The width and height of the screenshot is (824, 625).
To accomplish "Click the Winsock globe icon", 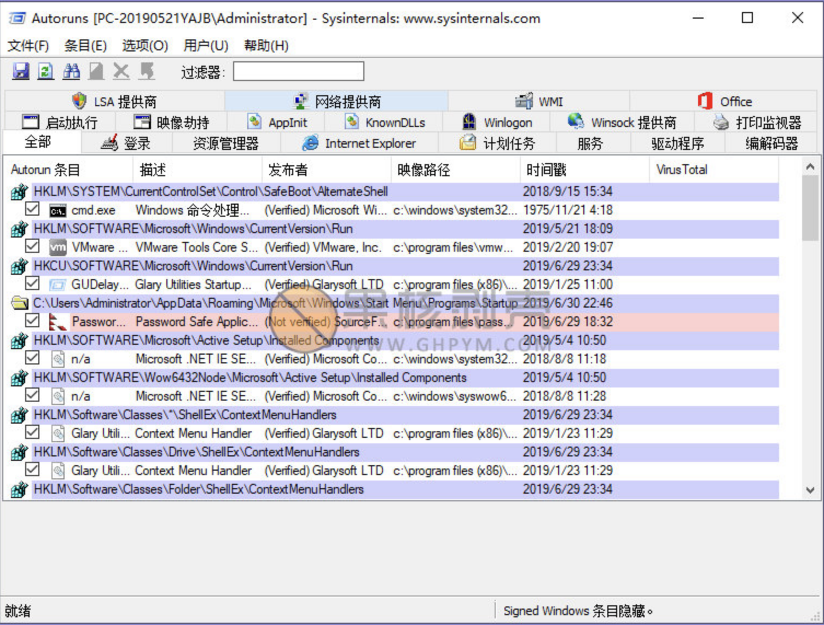I will pyautogui.click(x=576, y=121).
